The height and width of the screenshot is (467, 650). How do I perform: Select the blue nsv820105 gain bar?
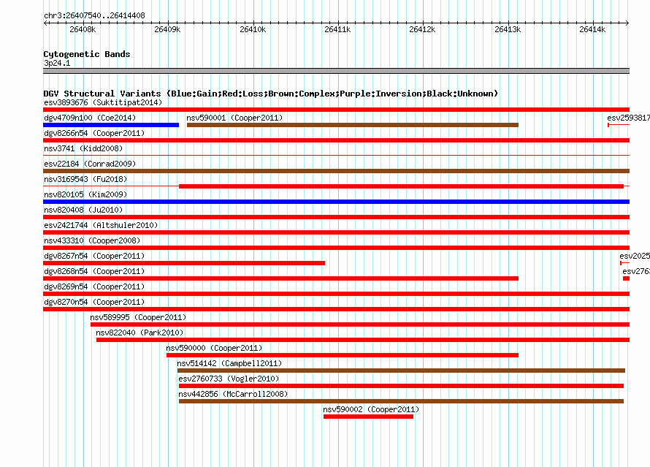pyautogui.click(x=336, y=202)
